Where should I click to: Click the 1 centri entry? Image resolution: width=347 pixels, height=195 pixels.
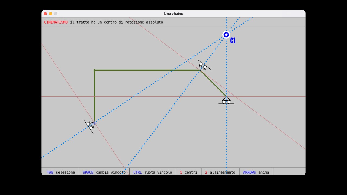coord(188,172)
